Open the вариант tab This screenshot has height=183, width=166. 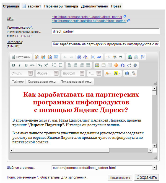32,6
